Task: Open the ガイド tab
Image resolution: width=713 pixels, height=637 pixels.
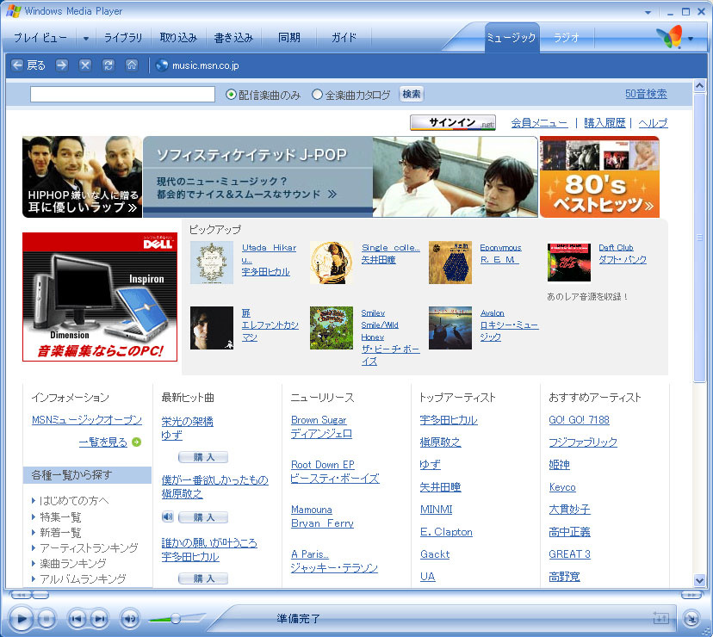Action: (x=344, y=37)
